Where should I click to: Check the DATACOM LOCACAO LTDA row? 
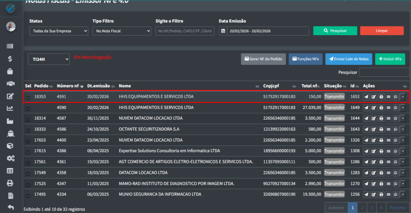(28, 173)
